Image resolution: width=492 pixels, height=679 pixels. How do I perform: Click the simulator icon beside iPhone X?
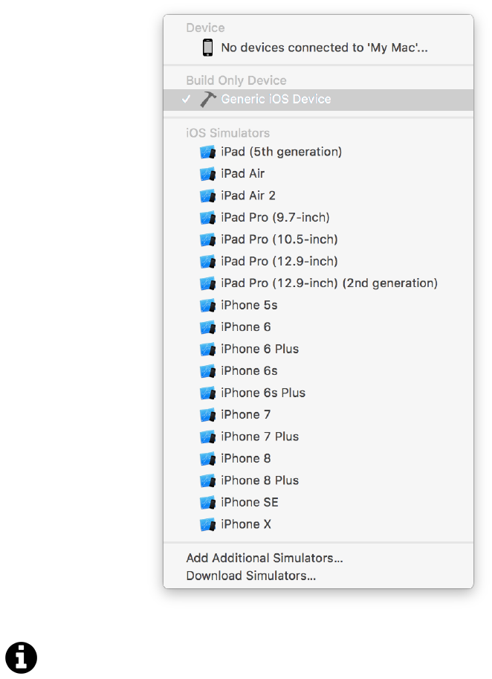(x=207, y=524)
